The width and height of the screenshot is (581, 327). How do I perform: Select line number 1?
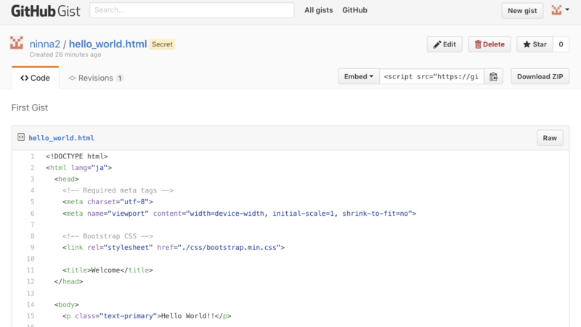(32, 156)
